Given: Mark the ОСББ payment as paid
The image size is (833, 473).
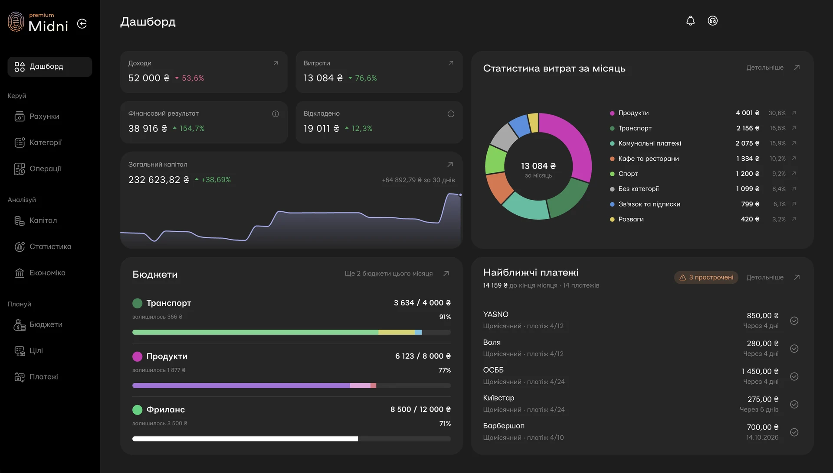Looking at the screenshot, I should (794, 376).
